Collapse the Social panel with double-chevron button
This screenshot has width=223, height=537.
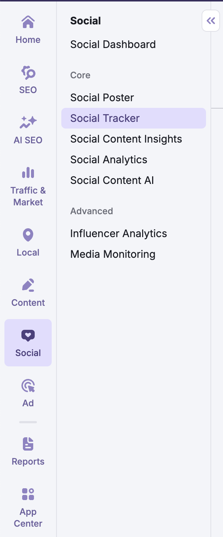tap(210, 21)
